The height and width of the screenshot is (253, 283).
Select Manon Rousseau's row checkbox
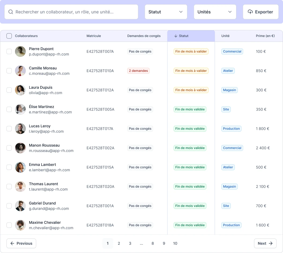[9, 148]
